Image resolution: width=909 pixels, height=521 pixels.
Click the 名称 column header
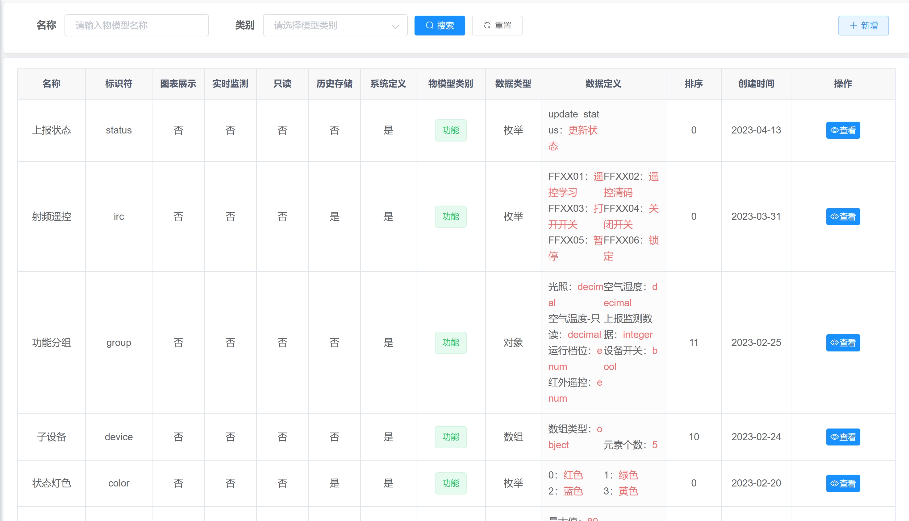51,84
